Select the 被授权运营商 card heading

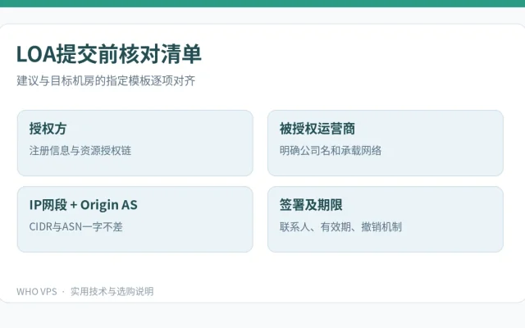[x=317, y=129]
